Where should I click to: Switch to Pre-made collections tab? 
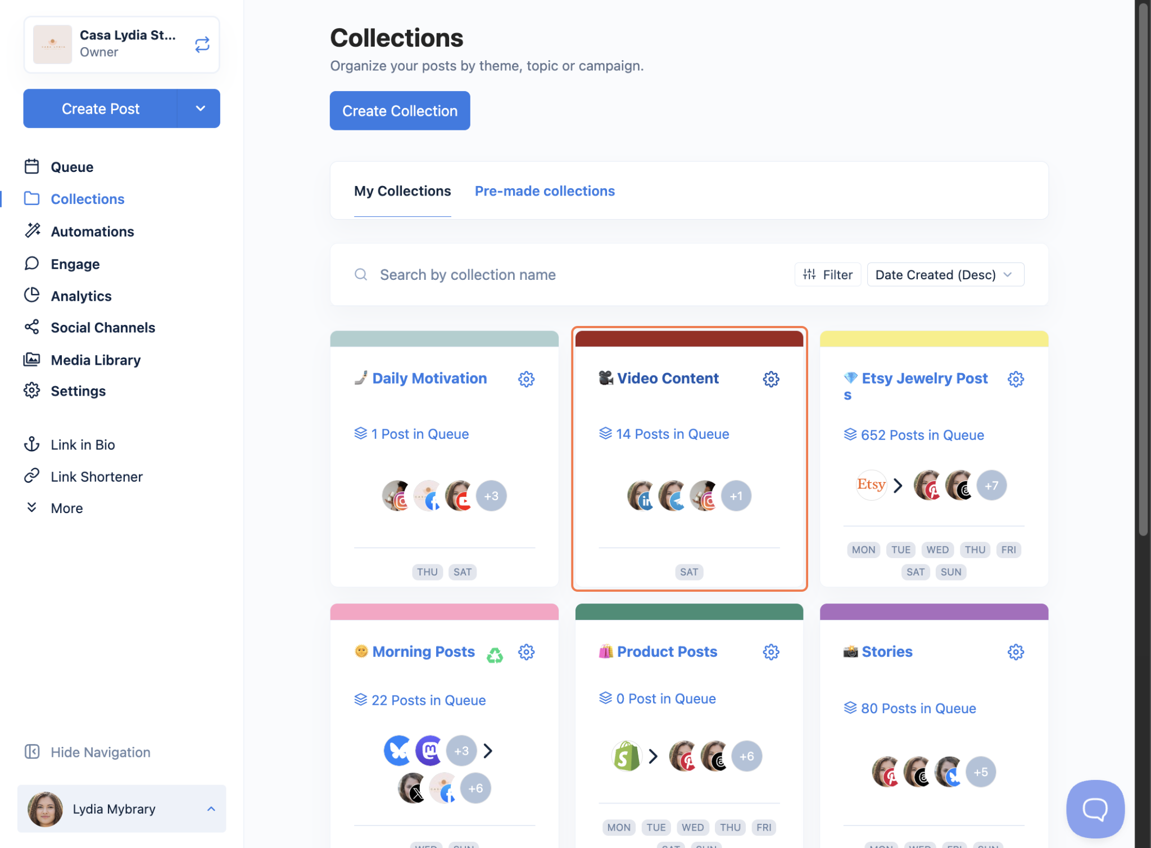pyautogui.click(x=544, y=191)
